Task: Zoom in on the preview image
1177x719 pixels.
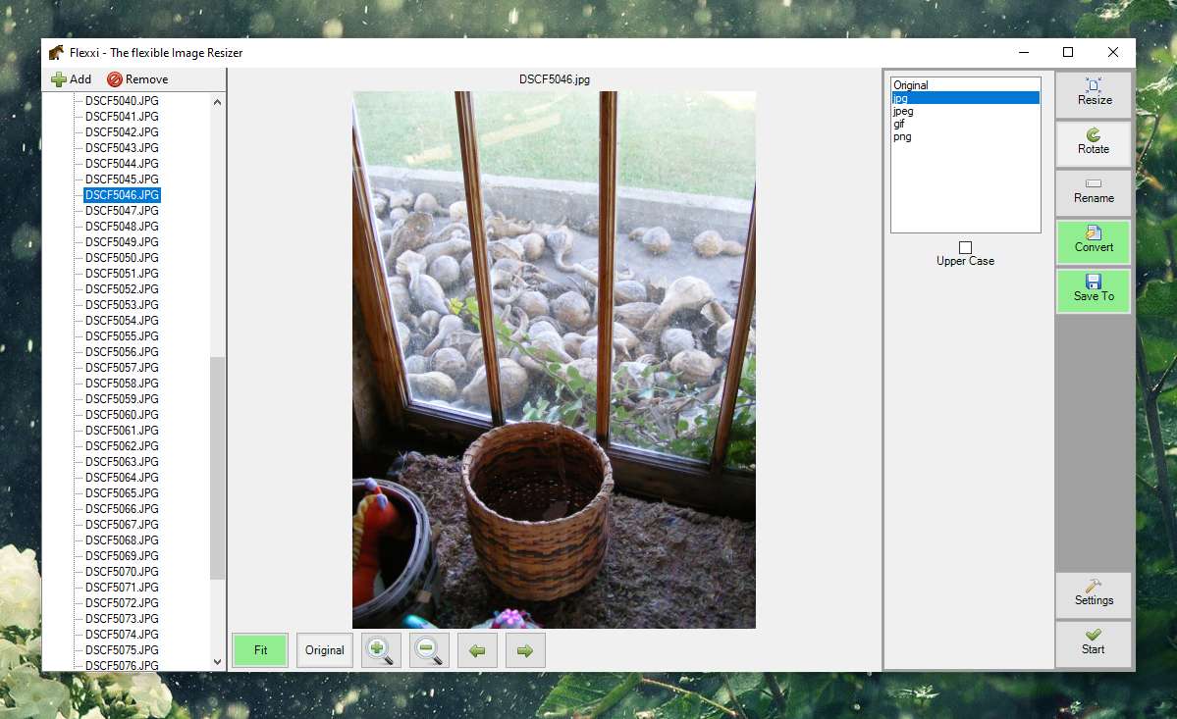Action: pos(381,650)
